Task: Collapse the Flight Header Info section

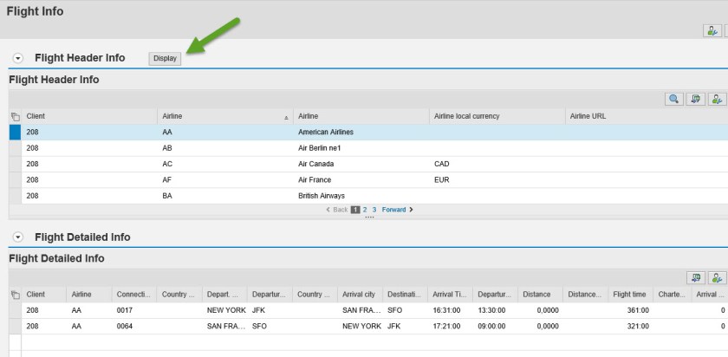Action: 18,58
